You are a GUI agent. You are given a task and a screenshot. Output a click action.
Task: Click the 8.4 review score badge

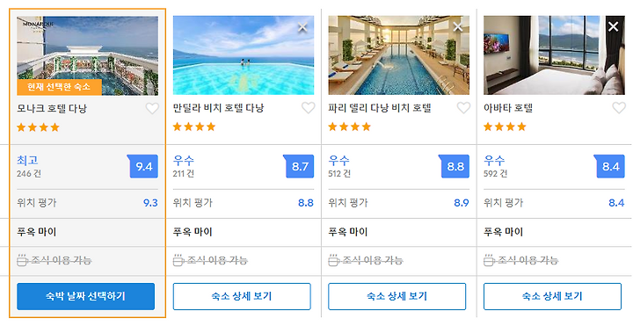click(x=609, y=166)
